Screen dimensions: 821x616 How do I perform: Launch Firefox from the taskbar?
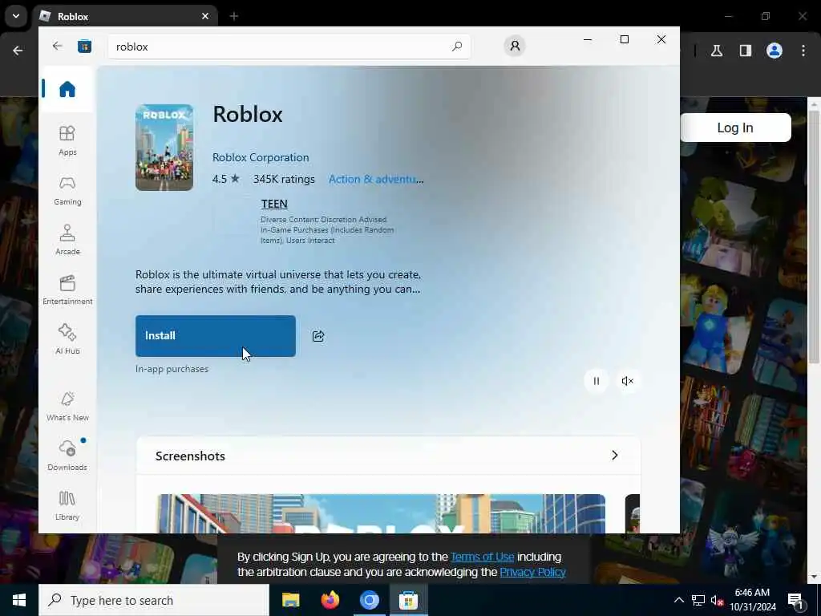click(x=330, y=600)
